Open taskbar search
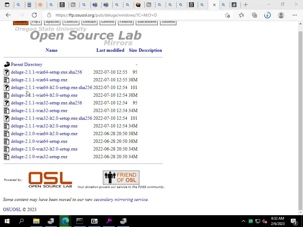 click(x=21, y=221)
